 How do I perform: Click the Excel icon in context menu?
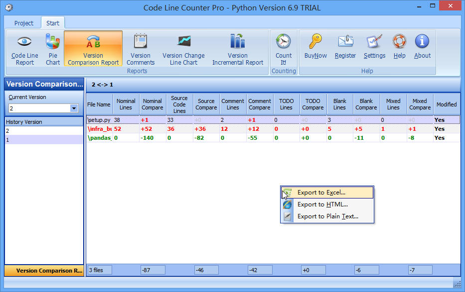(x=287, y=193)
